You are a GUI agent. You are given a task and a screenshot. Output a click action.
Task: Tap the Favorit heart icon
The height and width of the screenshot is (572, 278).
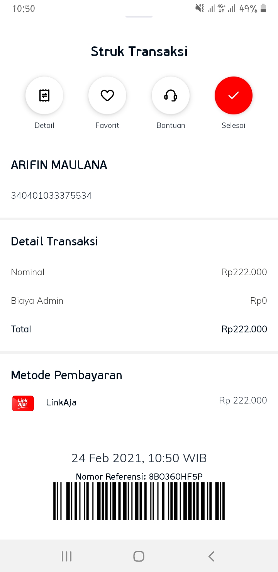point(107,95)
